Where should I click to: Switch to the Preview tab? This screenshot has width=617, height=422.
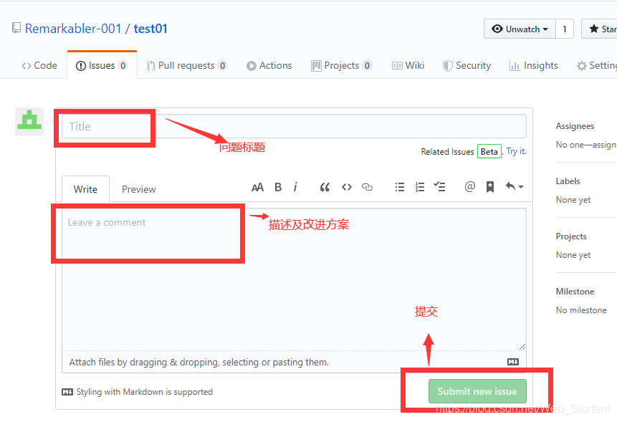coord(138,189)
